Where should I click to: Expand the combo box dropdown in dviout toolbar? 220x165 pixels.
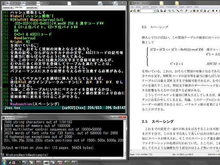coord(154,11)
